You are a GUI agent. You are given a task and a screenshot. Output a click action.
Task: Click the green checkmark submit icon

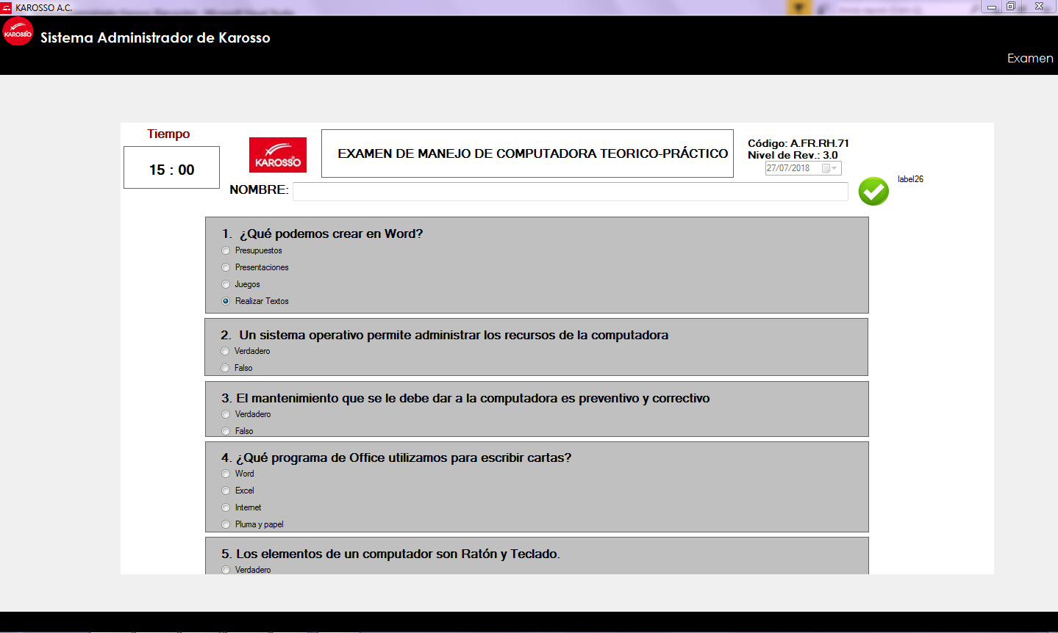(873, 192)
